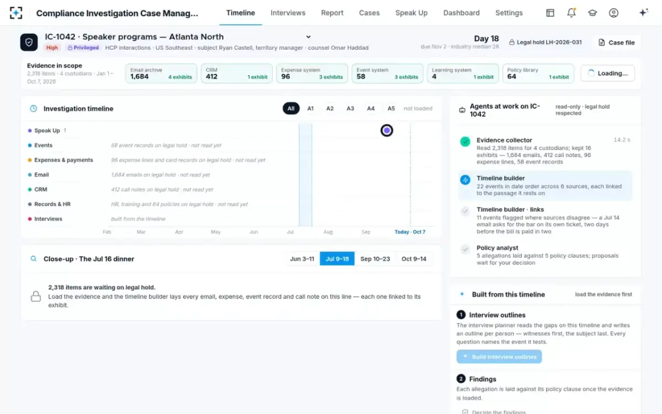Click the Privileged badge
Image resolution: width=662 pixels, height=414 pixels.
83,48
